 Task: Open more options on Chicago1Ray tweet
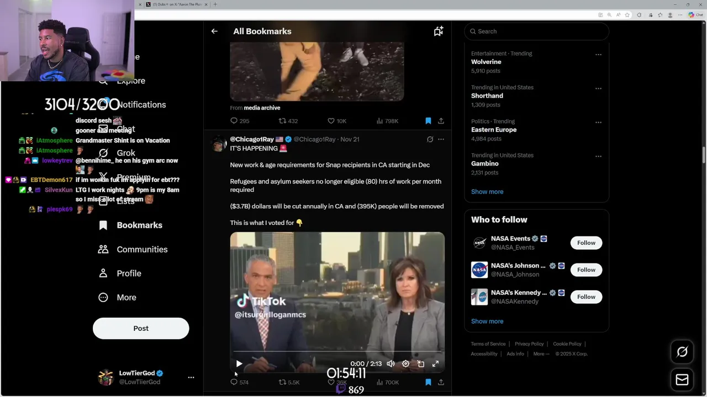441,140
